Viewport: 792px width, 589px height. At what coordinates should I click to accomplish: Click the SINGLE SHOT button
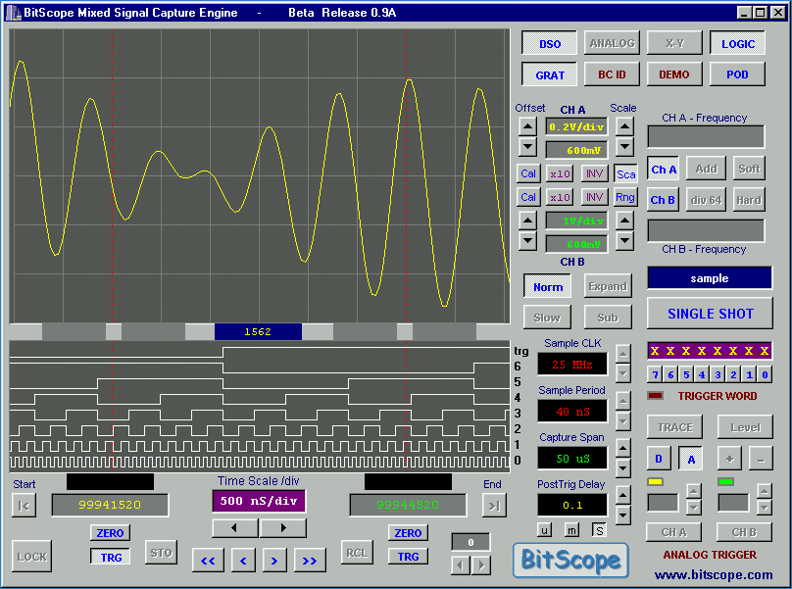pos(710,314)
